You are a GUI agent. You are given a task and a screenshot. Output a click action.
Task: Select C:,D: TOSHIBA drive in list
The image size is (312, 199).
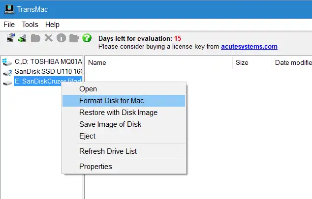[48, 62]
